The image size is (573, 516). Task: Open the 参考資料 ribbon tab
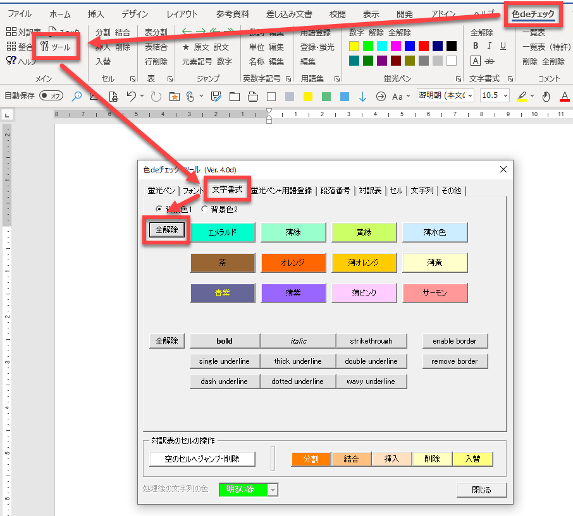(x=233, y=14)
